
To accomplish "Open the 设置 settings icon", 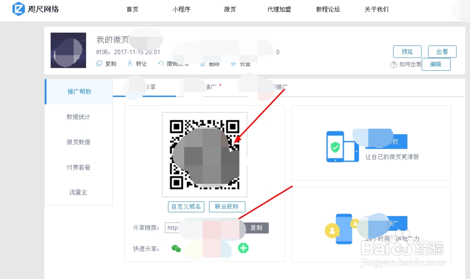I will [233, 64].
